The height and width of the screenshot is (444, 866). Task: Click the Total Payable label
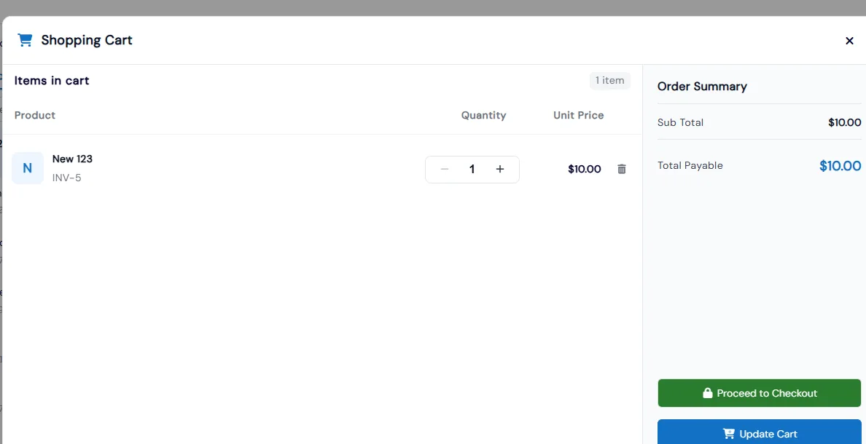[690, 165]
